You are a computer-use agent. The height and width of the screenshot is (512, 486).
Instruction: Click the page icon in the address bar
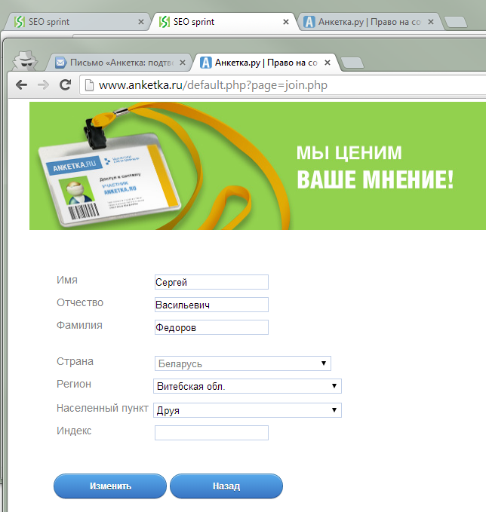(89, 85)
